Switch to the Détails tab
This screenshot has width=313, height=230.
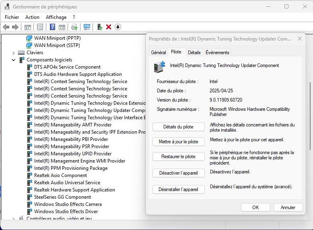pos(194,53)
